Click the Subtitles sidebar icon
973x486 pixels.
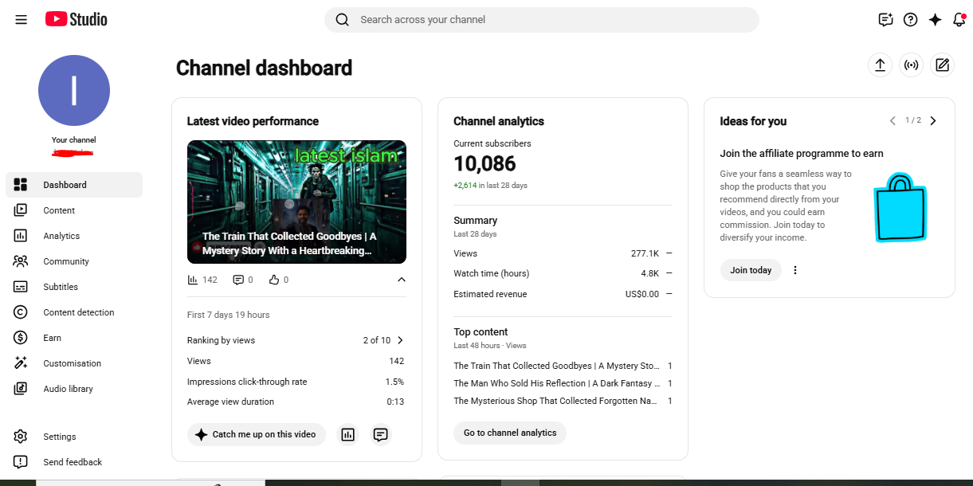21,287
